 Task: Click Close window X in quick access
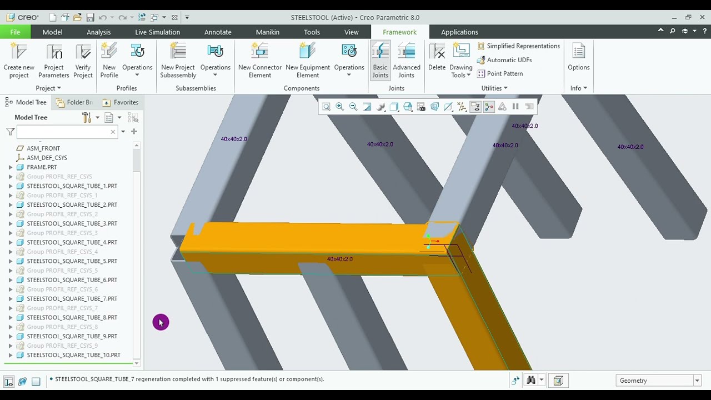pos(174,18)
